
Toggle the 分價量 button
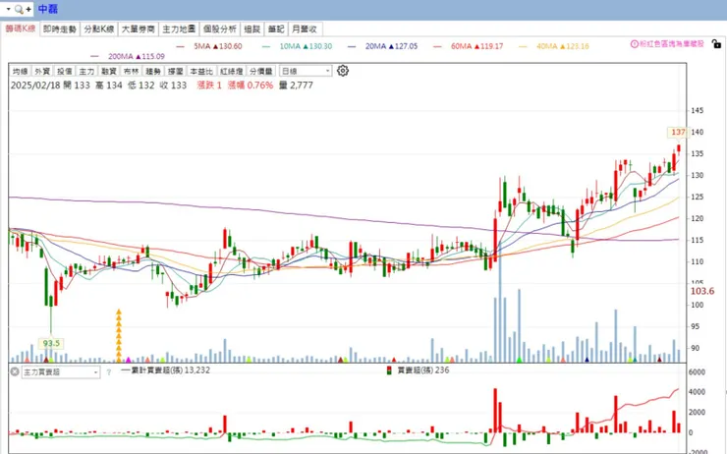(261, 71)
